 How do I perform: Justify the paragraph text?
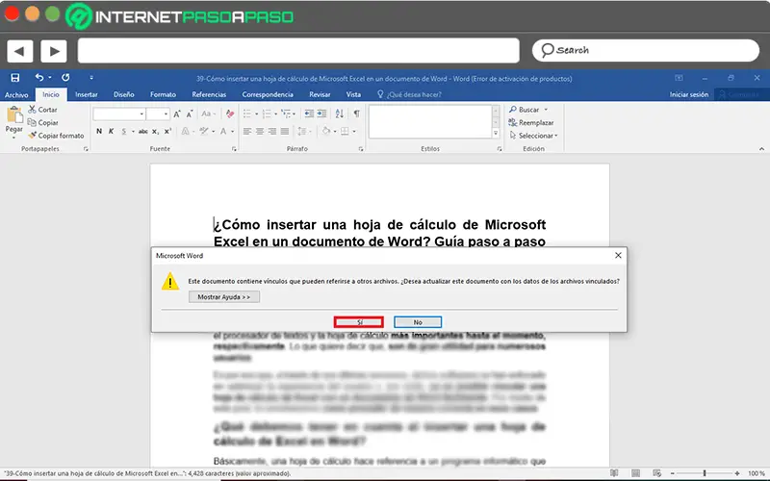[285, 131]
